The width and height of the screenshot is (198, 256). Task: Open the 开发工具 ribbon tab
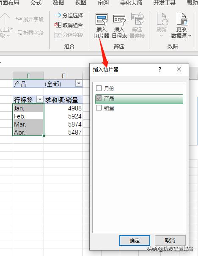click(x=165, y=3)
